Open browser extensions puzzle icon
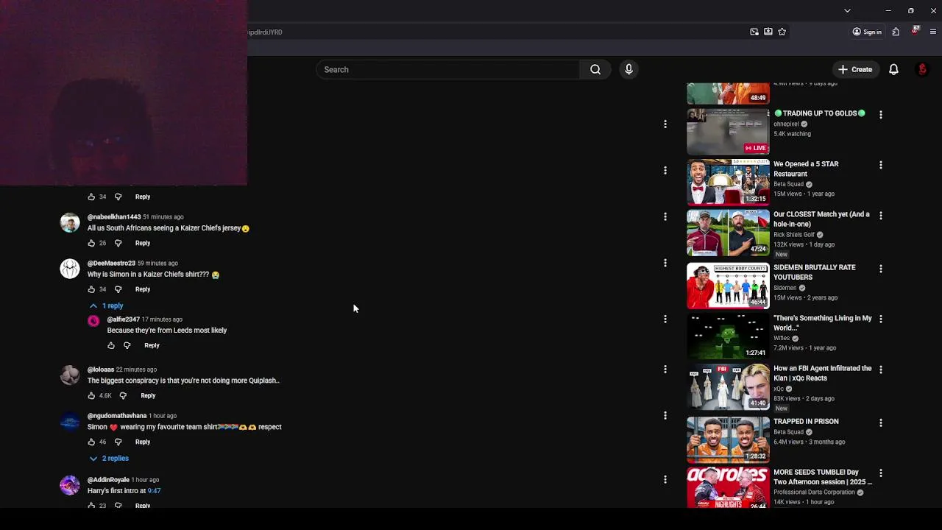 coord(896,32)
